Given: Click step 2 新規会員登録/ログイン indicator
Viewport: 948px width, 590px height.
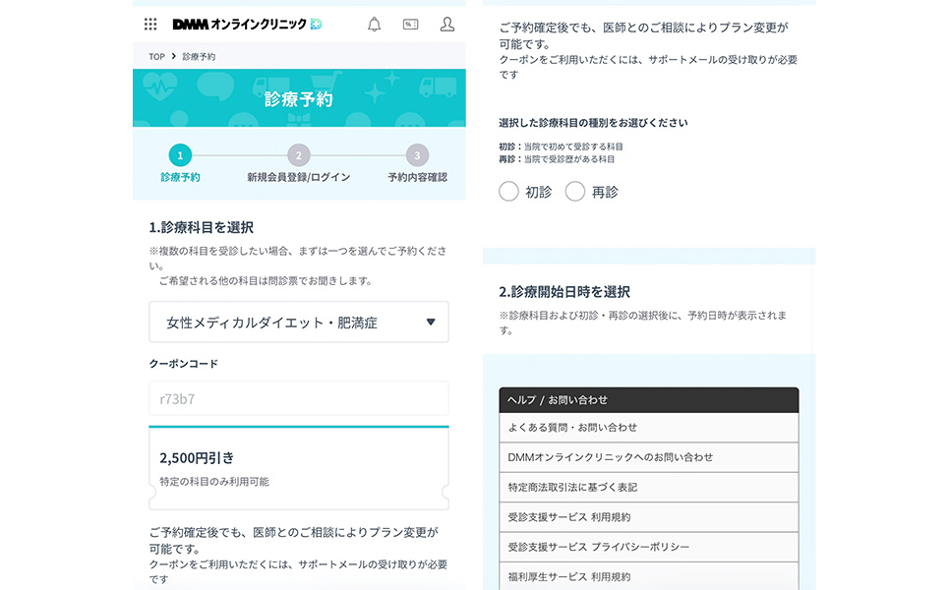Looking at the screenshot, I should (x=297, y=155).
